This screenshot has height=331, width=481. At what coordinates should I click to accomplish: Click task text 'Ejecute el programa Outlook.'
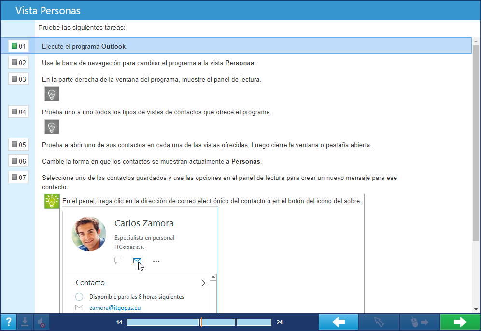point(85,47)
